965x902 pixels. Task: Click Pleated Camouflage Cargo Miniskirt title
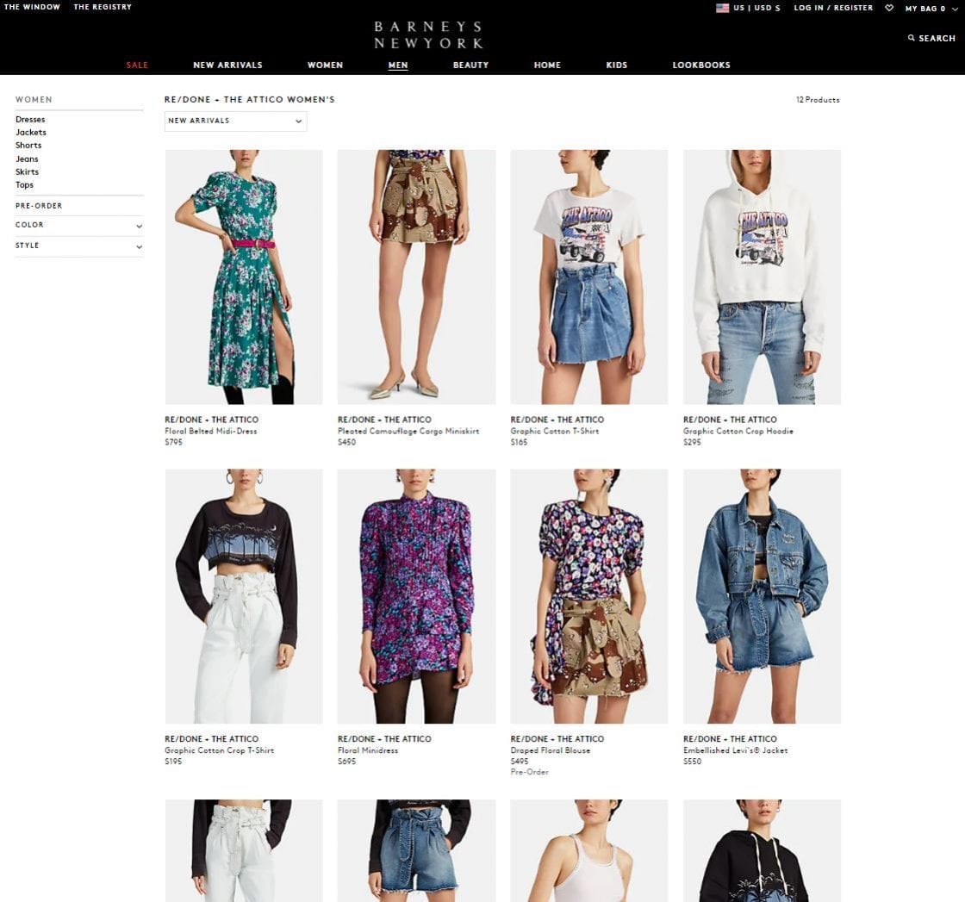408,432
